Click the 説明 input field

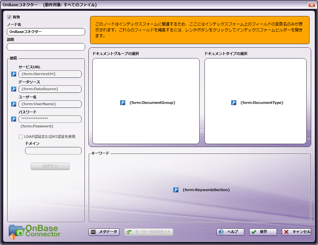tap(46, 47)
